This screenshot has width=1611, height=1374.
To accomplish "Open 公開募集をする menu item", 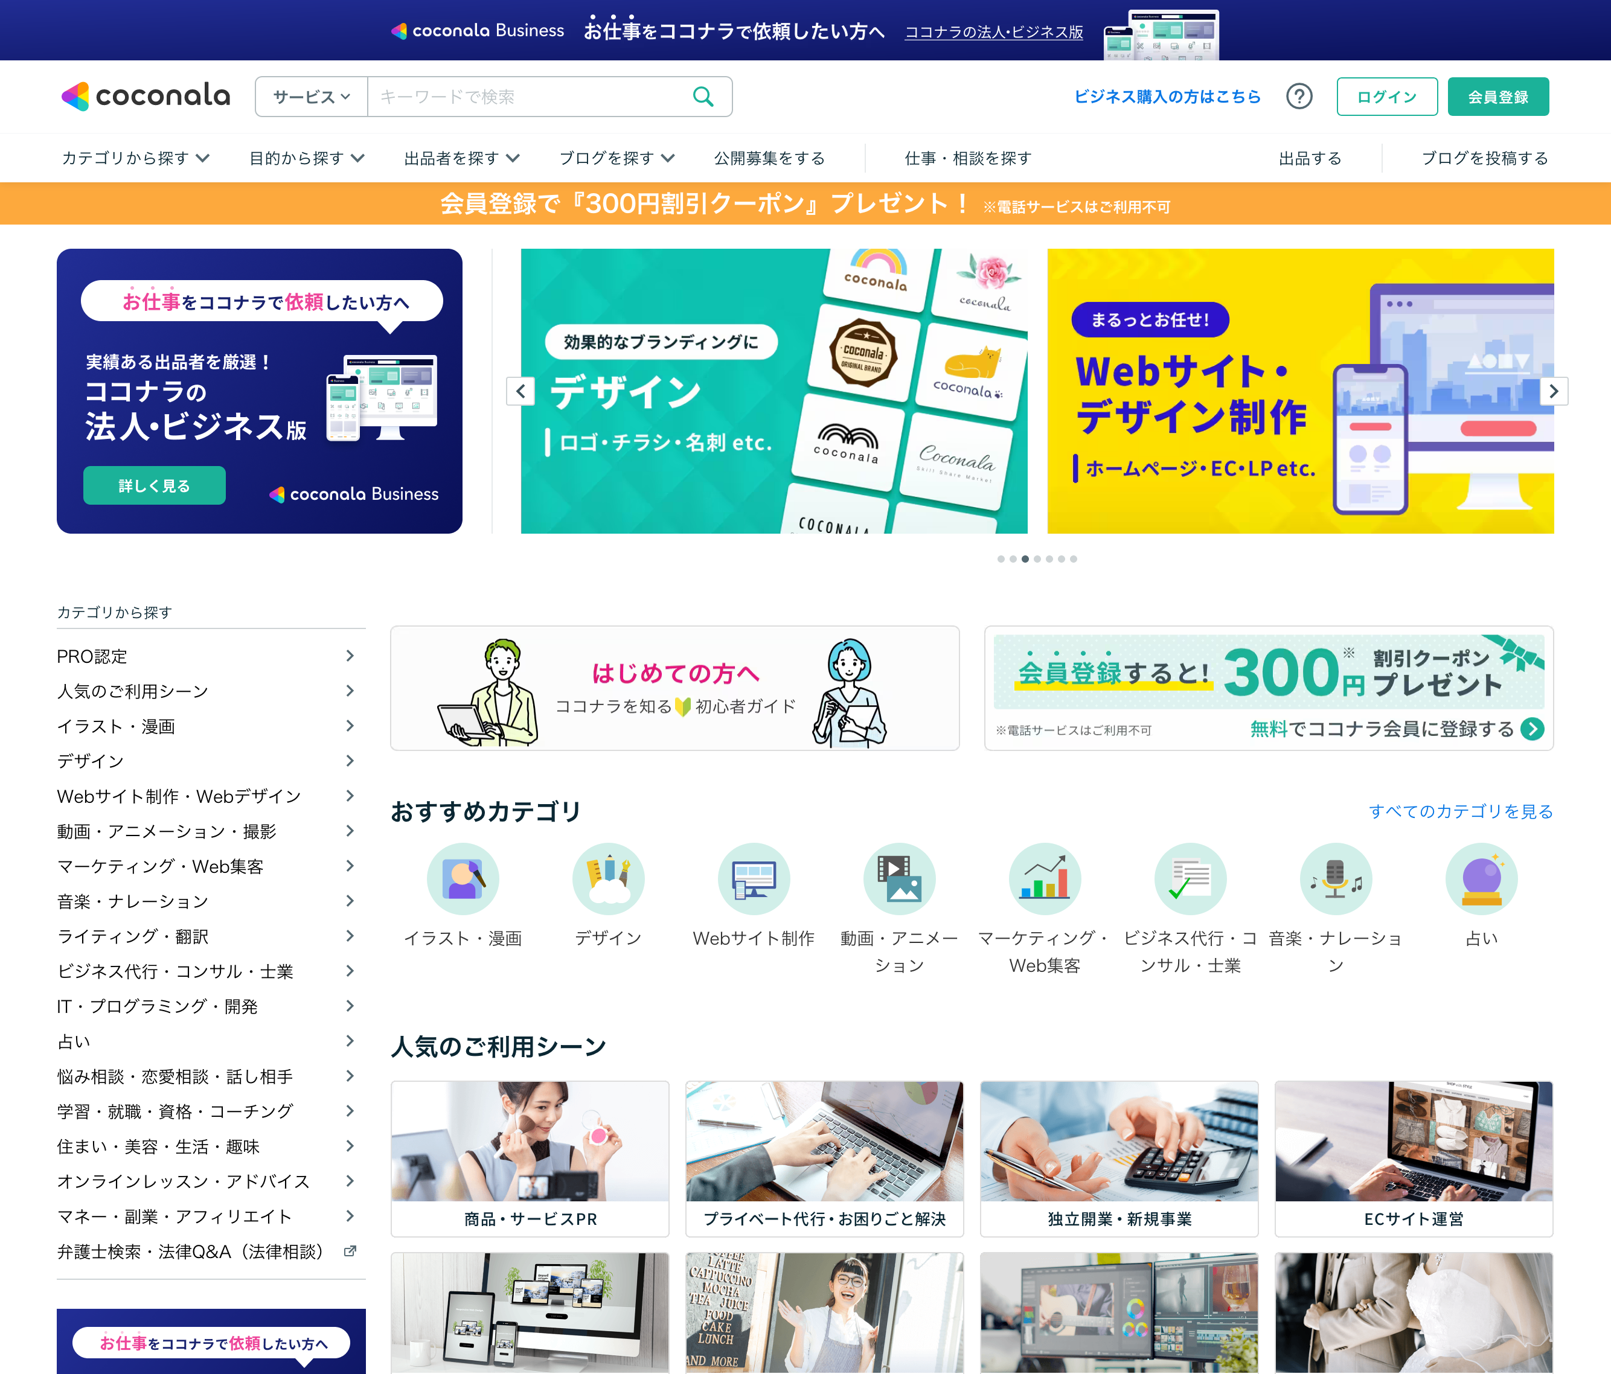I will 769,159.
